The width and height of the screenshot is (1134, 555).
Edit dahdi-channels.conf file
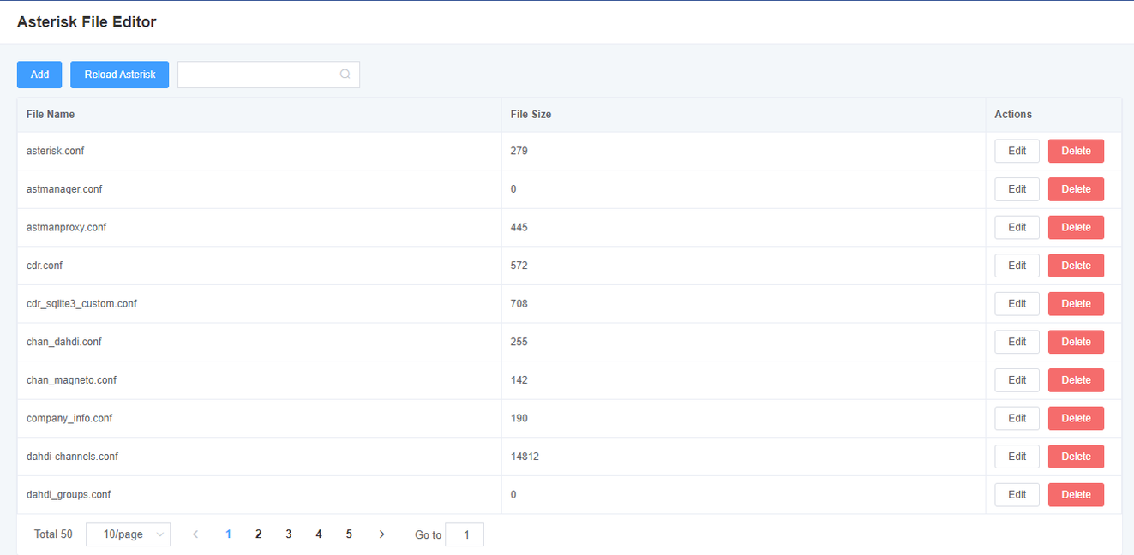point(1017,457)
